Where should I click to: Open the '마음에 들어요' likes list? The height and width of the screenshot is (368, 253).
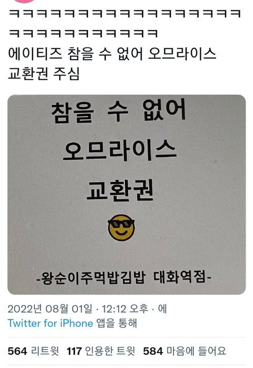point(196,351)
